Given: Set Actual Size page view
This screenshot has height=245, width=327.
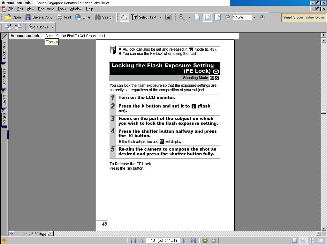Looking at the screenshot, I should tap(197, 17).
